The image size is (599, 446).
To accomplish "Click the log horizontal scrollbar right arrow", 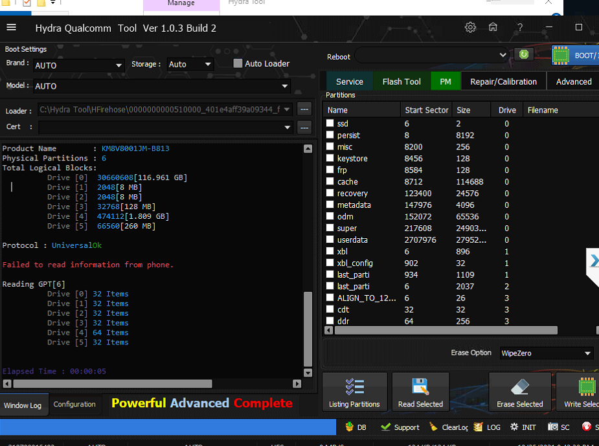I will coord(297,384).
